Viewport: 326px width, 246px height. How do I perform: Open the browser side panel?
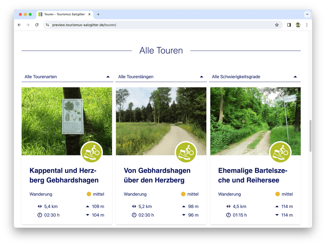(x=289, y=25)
